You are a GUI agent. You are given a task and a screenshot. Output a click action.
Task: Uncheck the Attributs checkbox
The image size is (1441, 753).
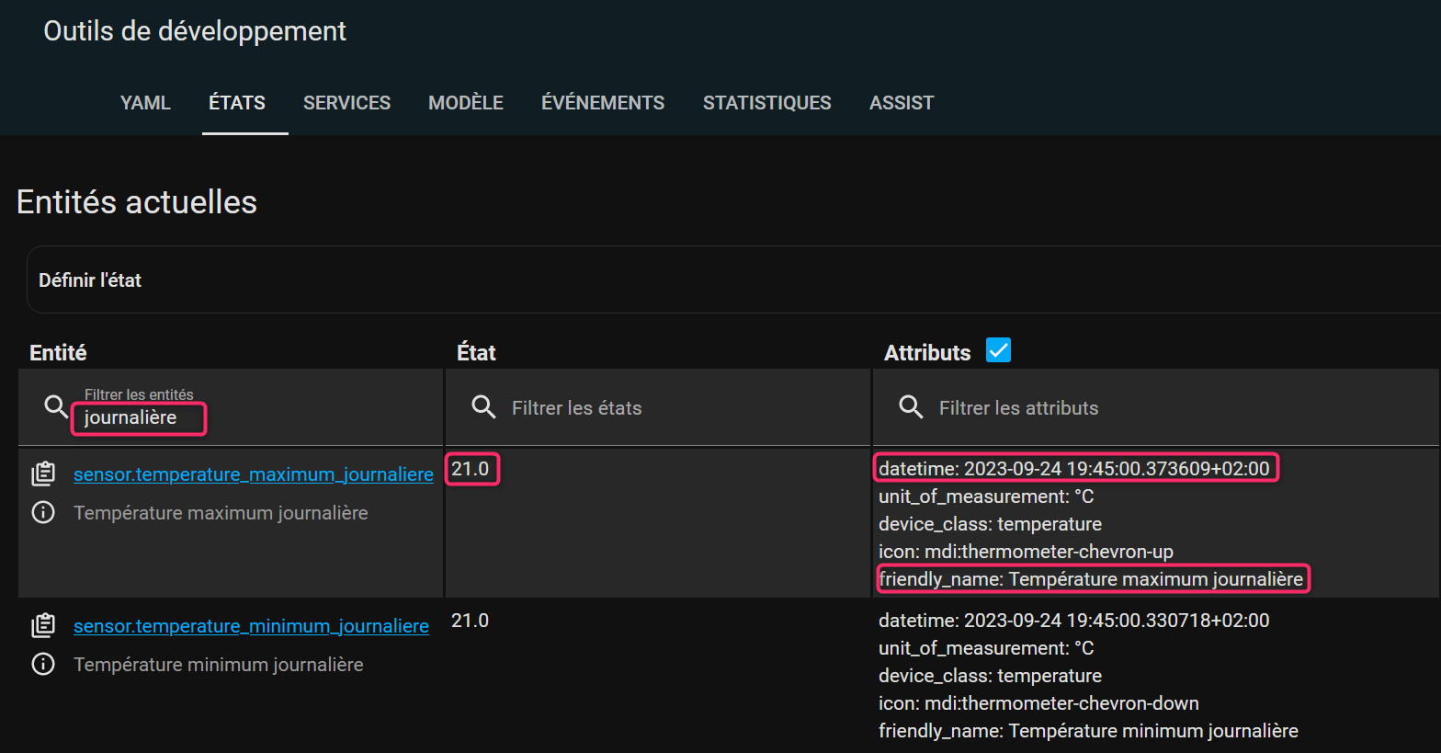[998, 350]
